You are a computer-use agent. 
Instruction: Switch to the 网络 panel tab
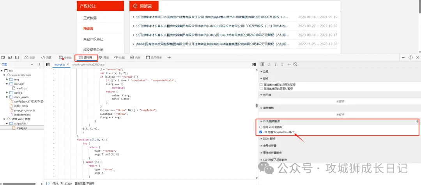104,57
